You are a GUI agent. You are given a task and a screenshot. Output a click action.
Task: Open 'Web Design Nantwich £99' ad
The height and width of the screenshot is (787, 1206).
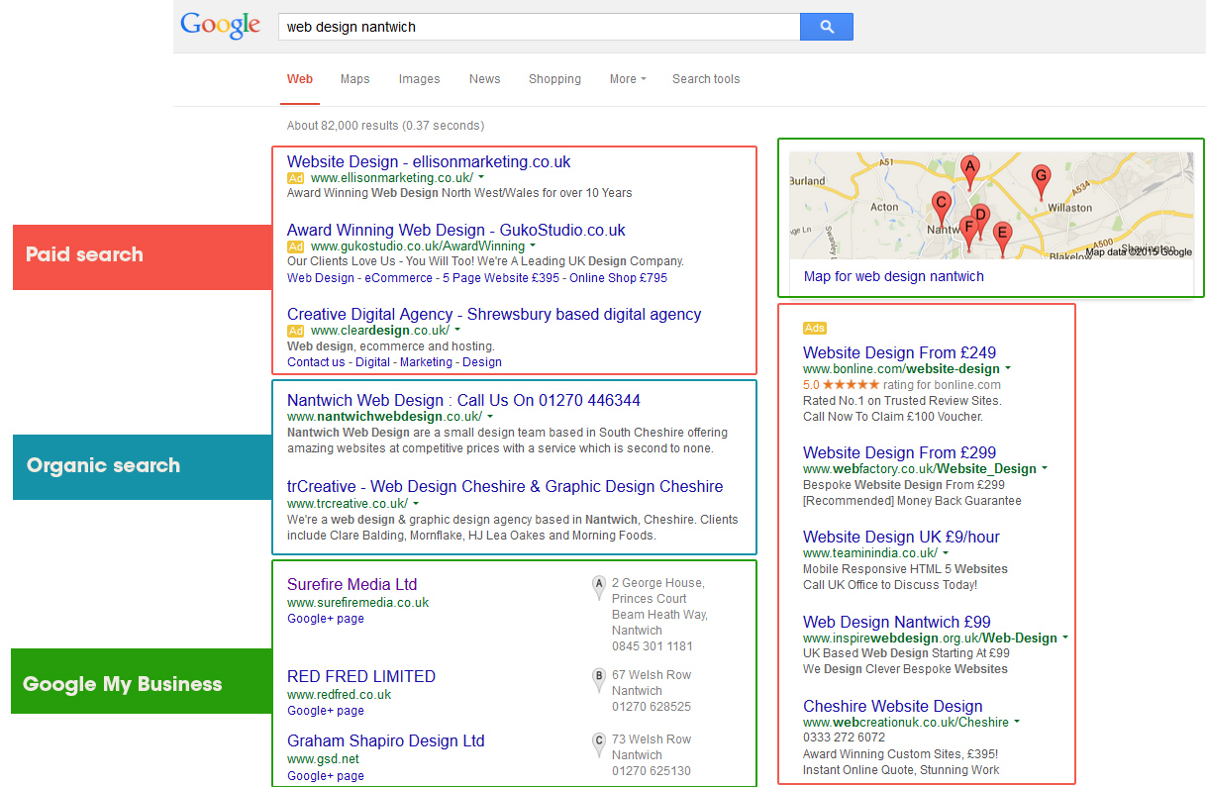click(x=897, y=622)
